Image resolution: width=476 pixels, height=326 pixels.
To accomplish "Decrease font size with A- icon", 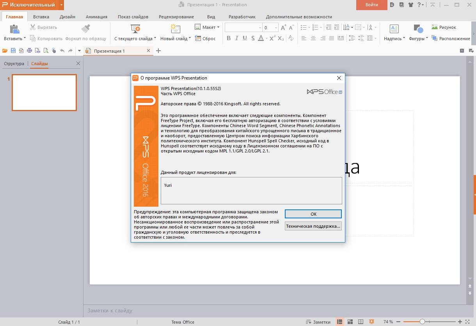I will 292,27.
